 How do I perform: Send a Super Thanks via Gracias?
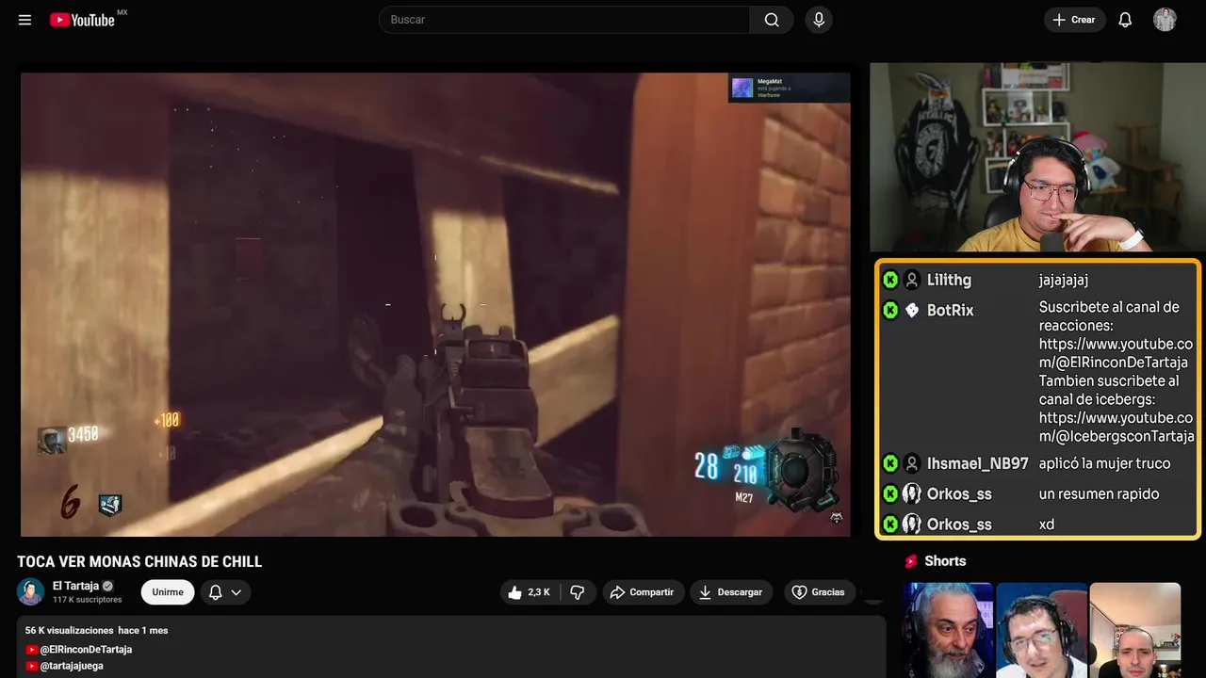[820, 592]
